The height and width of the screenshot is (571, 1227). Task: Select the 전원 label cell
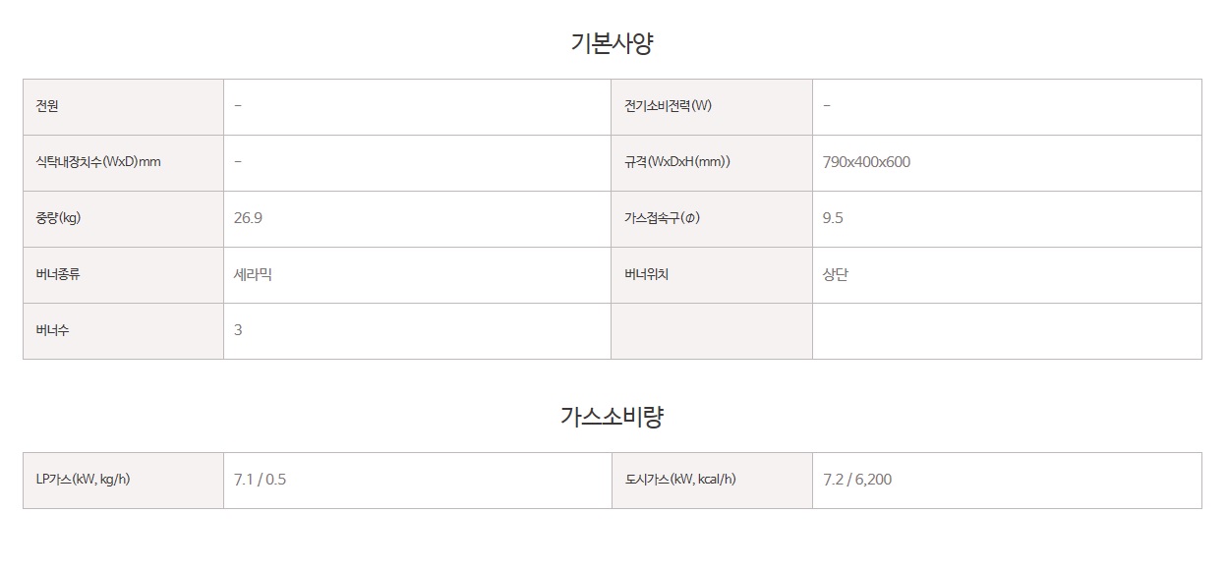[x=123, y=106]
